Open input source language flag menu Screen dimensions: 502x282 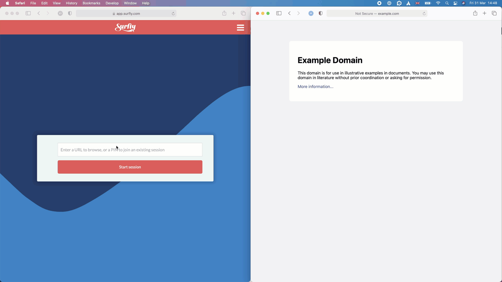pyautogui.click(x=417, y=3)
